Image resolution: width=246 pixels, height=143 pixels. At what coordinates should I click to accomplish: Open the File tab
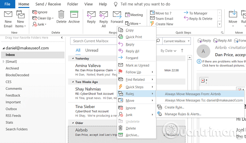(x=7, y=4)
